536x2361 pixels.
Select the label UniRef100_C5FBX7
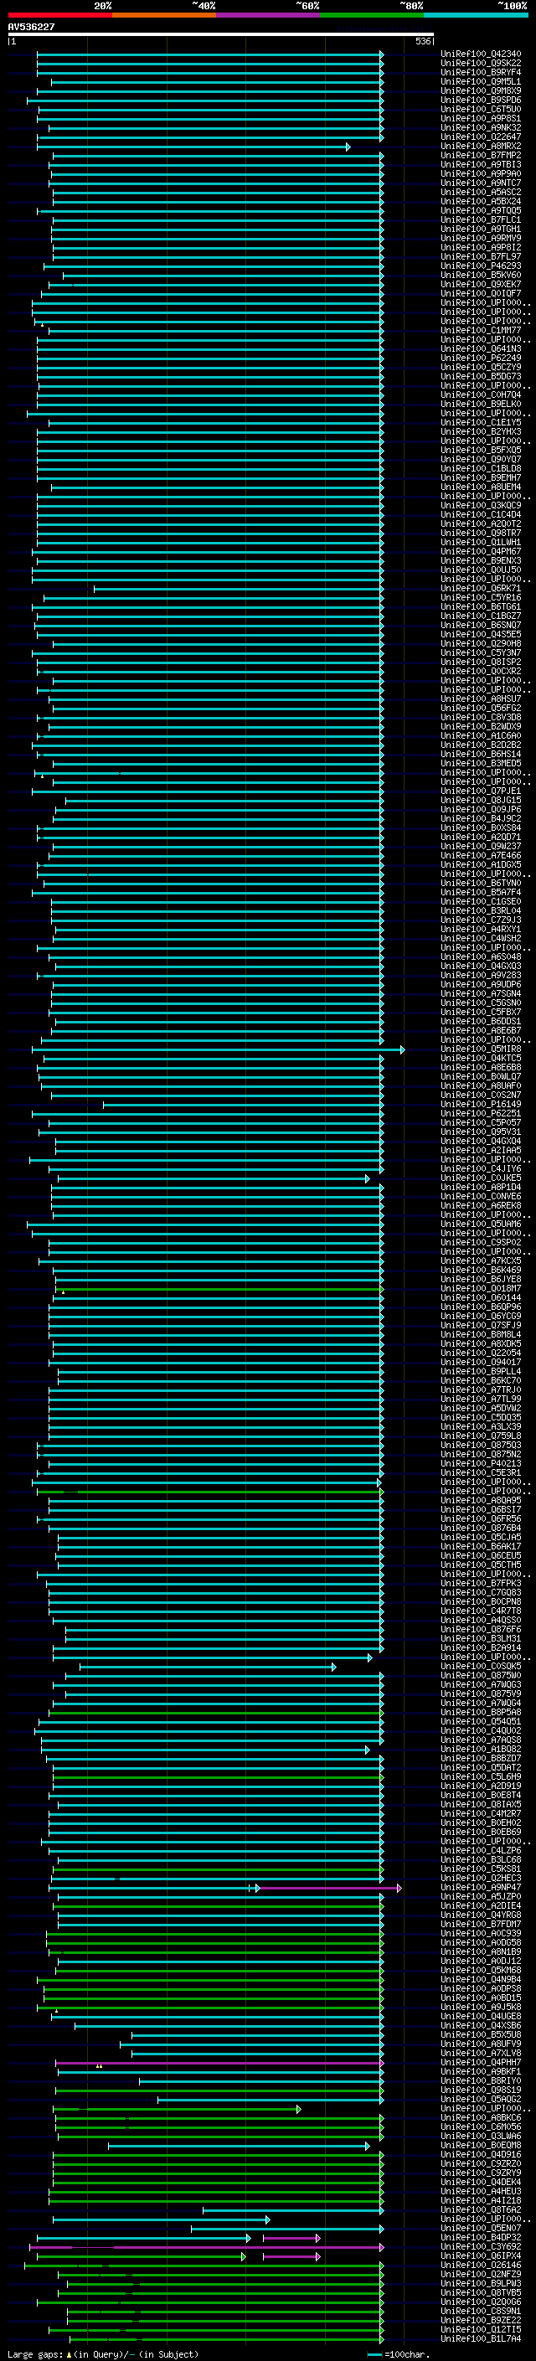pyautogui.click(x=480, y=1013)
